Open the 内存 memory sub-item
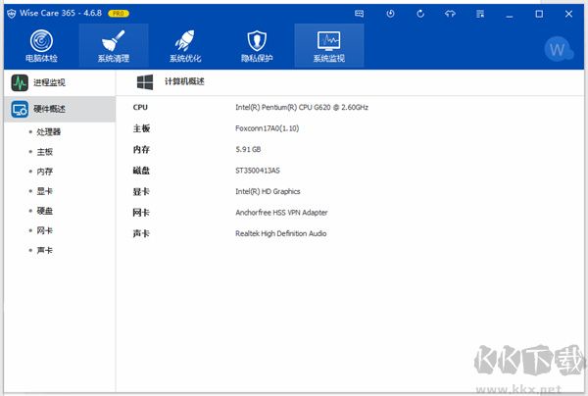This screenshot has height=396, width=588. tap(45, 172)
